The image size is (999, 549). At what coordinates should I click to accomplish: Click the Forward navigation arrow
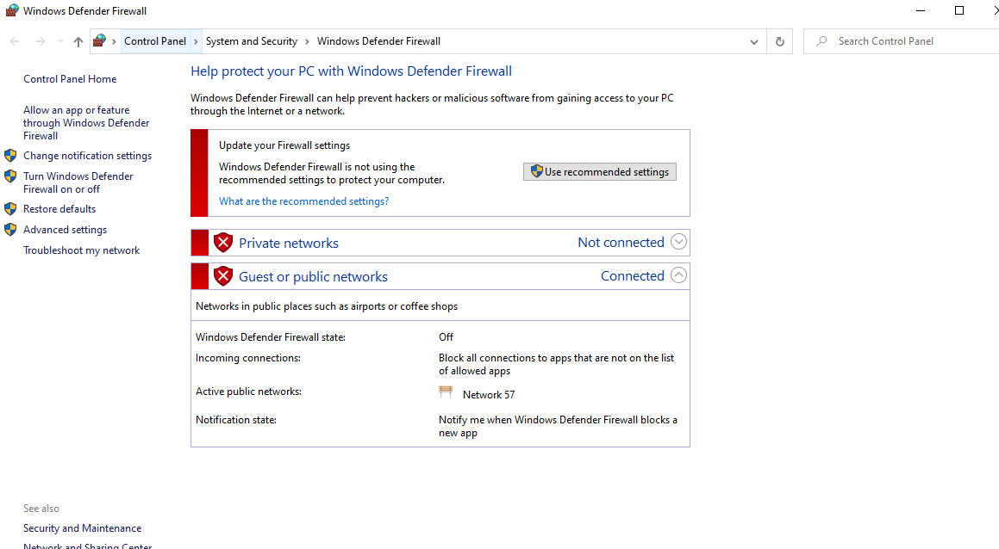tap(41, 41)
